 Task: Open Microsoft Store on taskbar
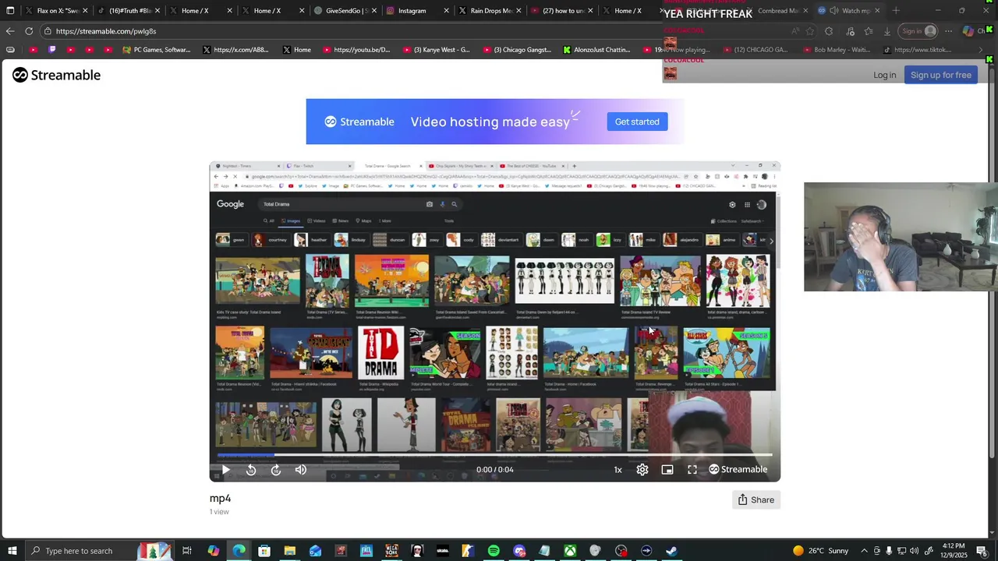pos(264,551)
